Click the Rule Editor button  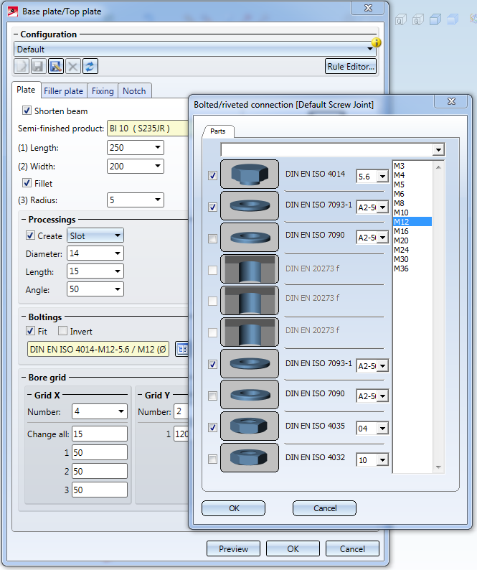click(x=351, y=67)
